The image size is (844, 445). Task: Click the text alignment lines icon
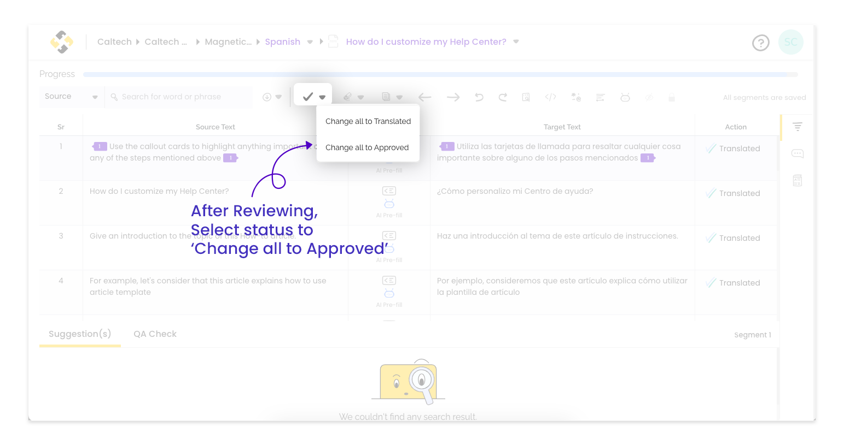601,97
